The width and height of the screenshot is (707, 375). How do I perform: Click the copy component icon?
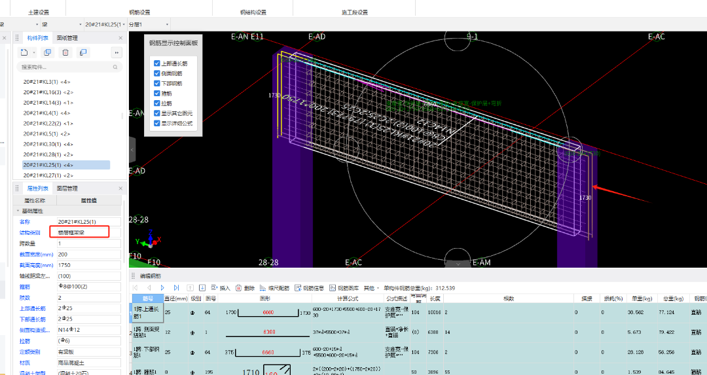47,53
